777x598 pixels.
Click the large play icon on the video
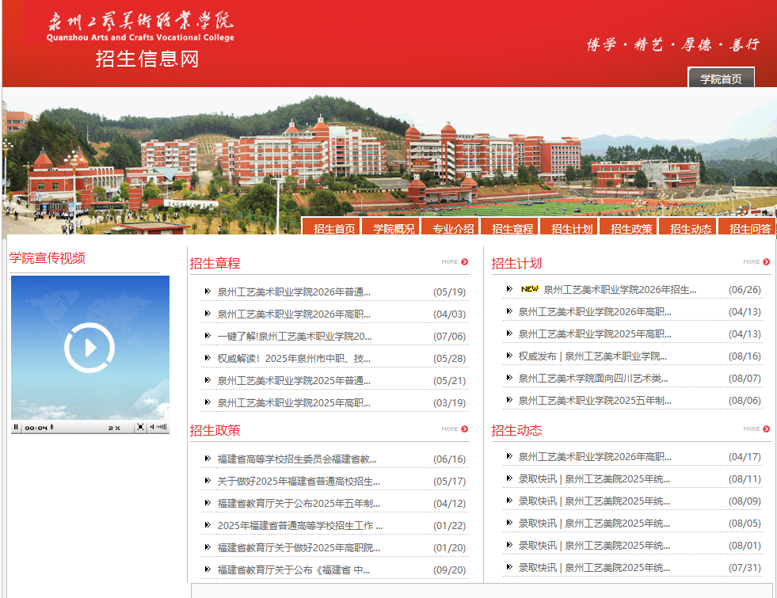tap(90, 347)
